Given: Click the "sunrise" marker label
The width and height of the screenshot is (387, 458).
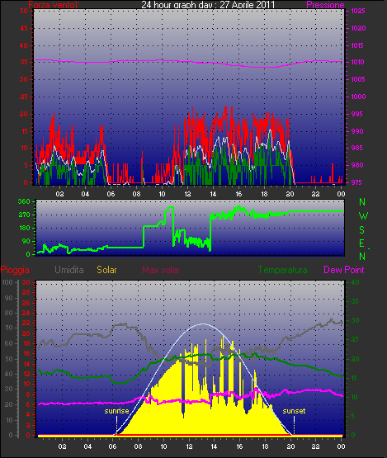Looking at the screenshot, I should click(x=116, y=411).
